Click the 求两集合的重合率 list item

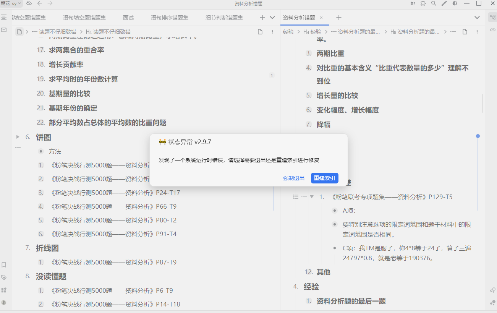pos(76,50)
